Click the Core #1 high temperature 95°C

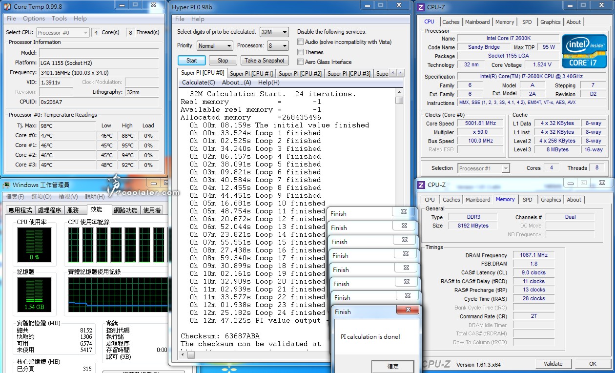tap(127, 145)
